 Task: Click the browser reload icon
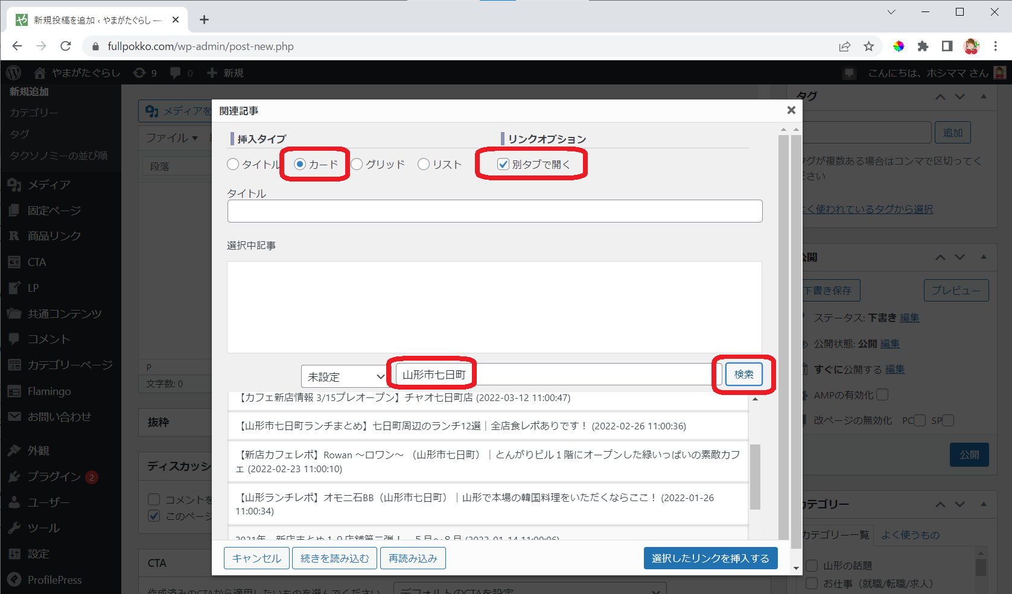pyautogui.click(x=66, y=46)
